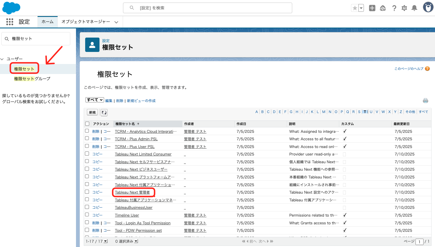
Task: Click the 削除 view link beside 編集
Action: pyautogui.click(x=120, y=101)
